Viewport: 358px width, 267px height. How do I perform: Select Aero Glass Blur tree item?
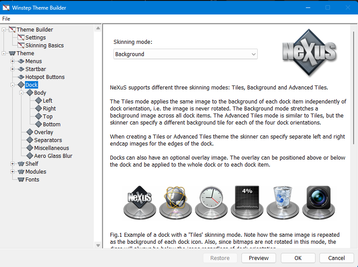tap(53, 156)
